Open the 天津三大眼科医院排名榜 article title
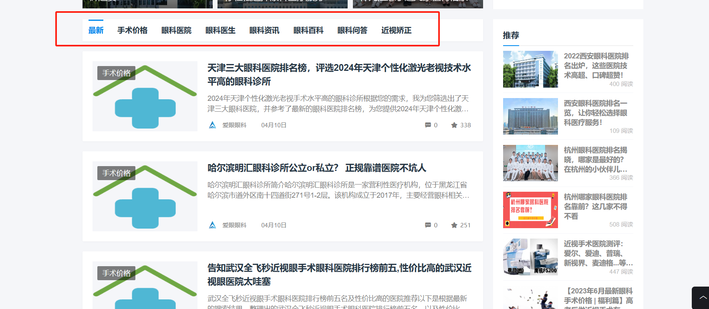The image size is (709, 309). pyautogui.click(x=339, y=74)
